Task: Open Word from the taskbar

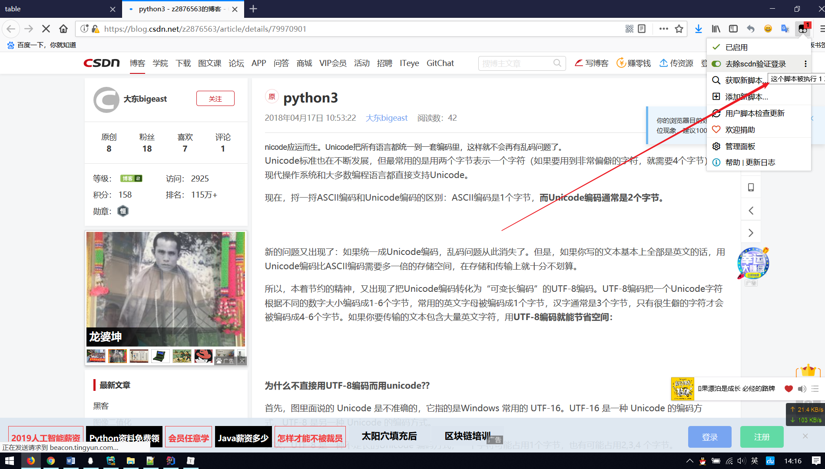Action: click(x=71, y=461)
